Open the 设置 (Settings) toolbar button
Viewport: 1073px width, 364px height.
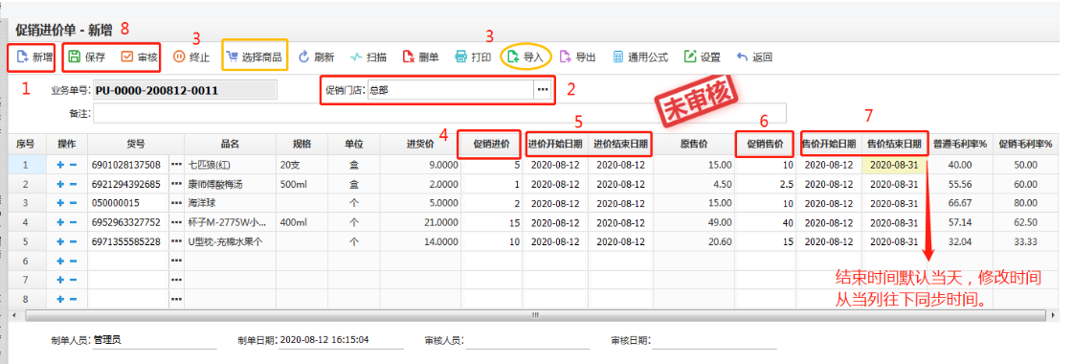click(703, 57)
